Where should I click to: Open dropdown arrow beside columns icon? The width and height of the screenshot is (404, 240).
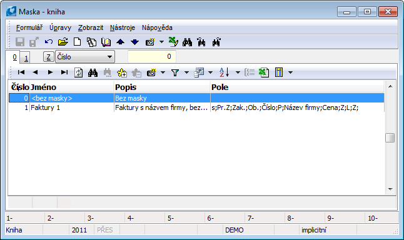pos(210,73)
